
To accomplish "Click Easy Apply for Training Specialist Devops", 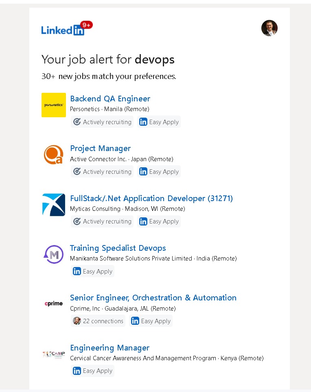I will (x=92, y=271).
